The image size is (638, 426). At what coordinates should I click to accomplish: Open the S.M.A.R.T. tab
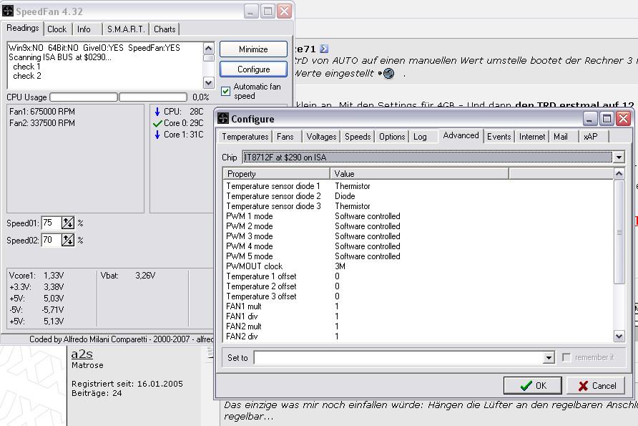pyautogui.click(x=126, y=29)
